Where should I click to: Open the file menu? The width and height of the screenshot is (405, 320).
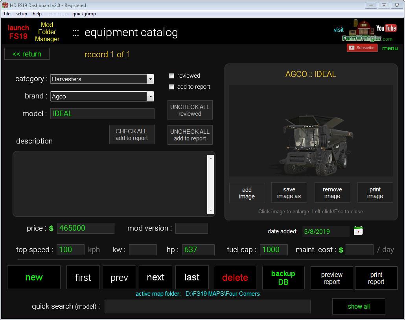pyautogui.click(x=7, y=14)
